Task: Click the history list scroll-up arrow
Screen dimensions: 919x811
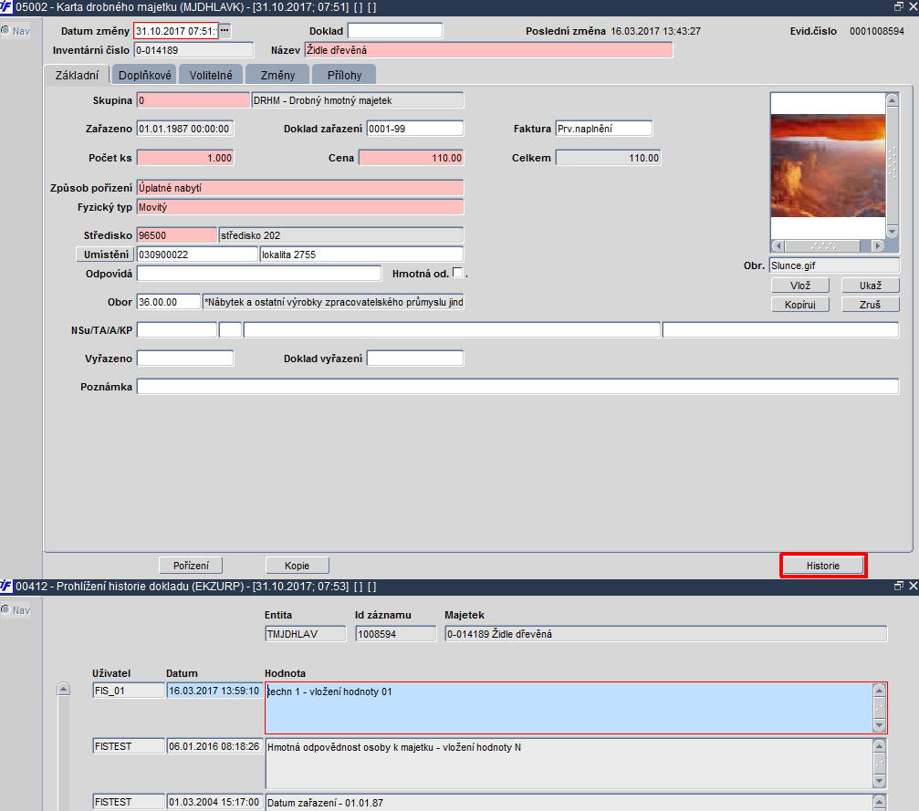Action: pos(63,689)
